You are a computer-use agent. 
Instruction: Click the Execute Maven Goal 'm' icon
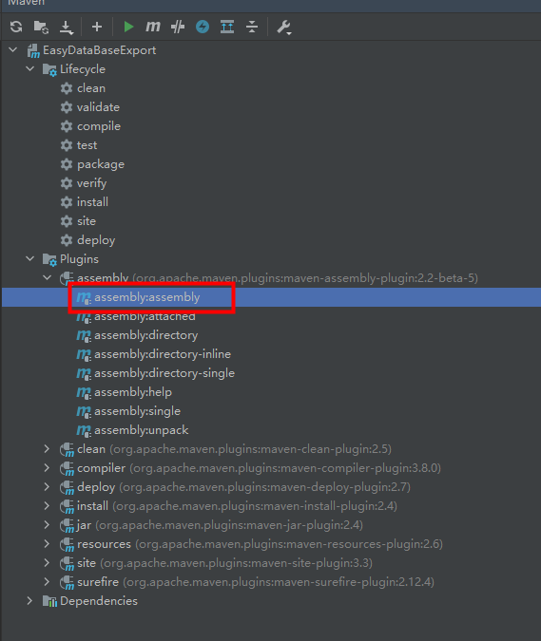(x=153, y=27)
